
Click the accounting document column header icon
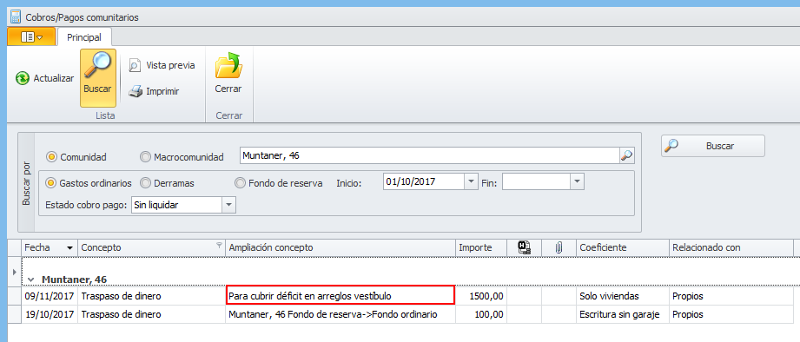pyautogui.click(x=524, y=247)
